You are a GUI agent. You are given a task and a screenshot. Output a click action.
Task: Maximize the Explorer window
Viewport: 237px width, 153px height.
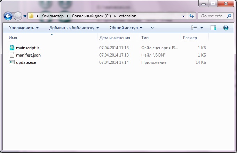[x=213, y=3]
